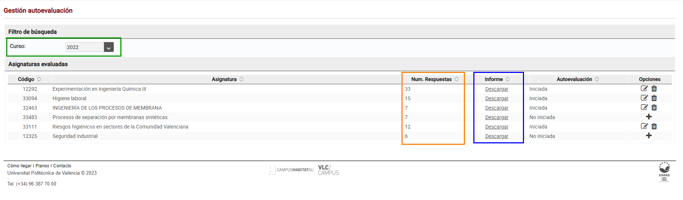Screen dimensions: 683x200
Task: Add autoevaluación for Procesos de separación
Action: click(649, 117)
